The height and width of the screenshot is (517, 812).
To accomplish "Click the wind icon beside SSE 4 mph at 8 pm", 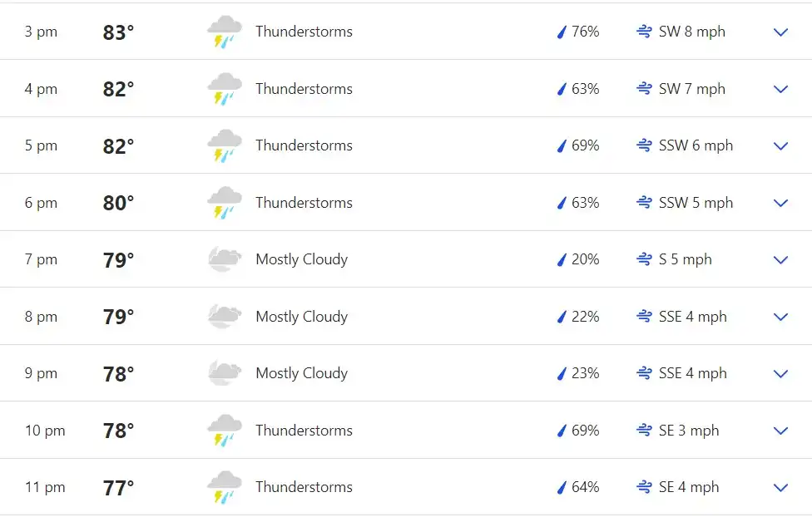I will click(x=644, y=316).
